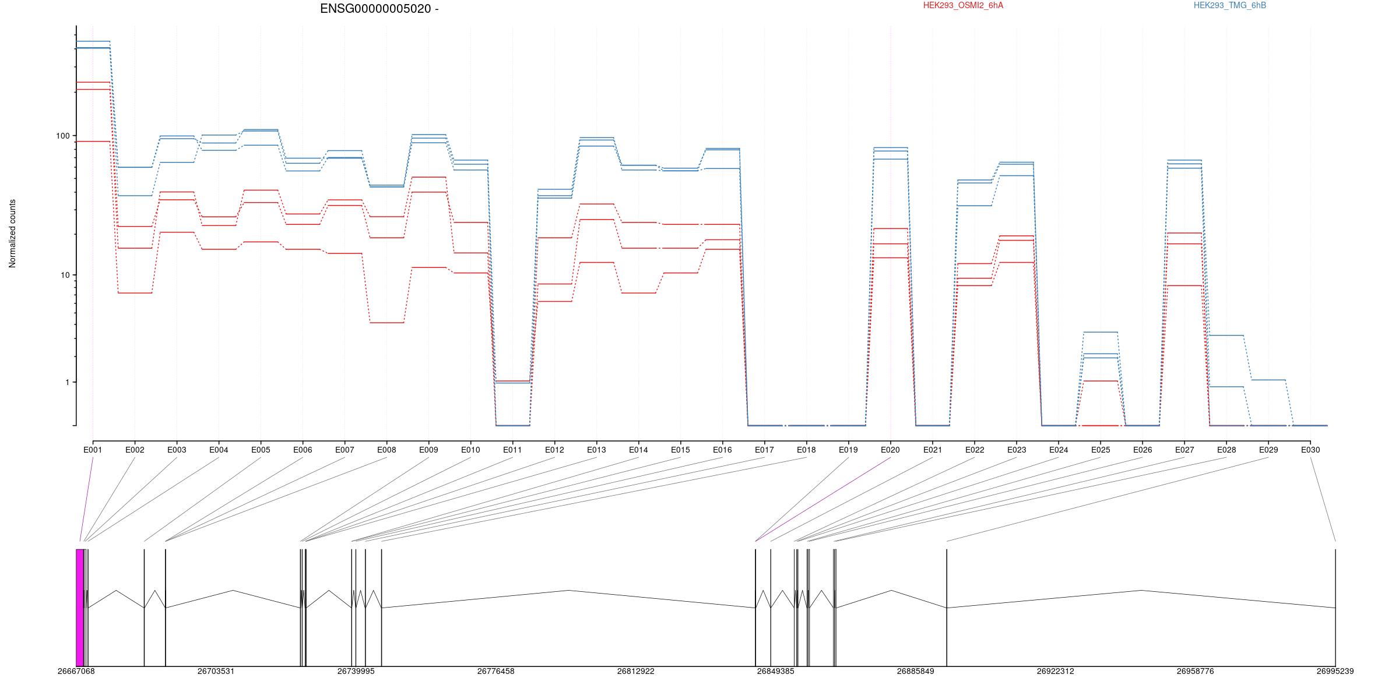Click exon label E017
The width and height of the screenshot is (1399, 699).
pyautogui.click(x=764, y=450)
